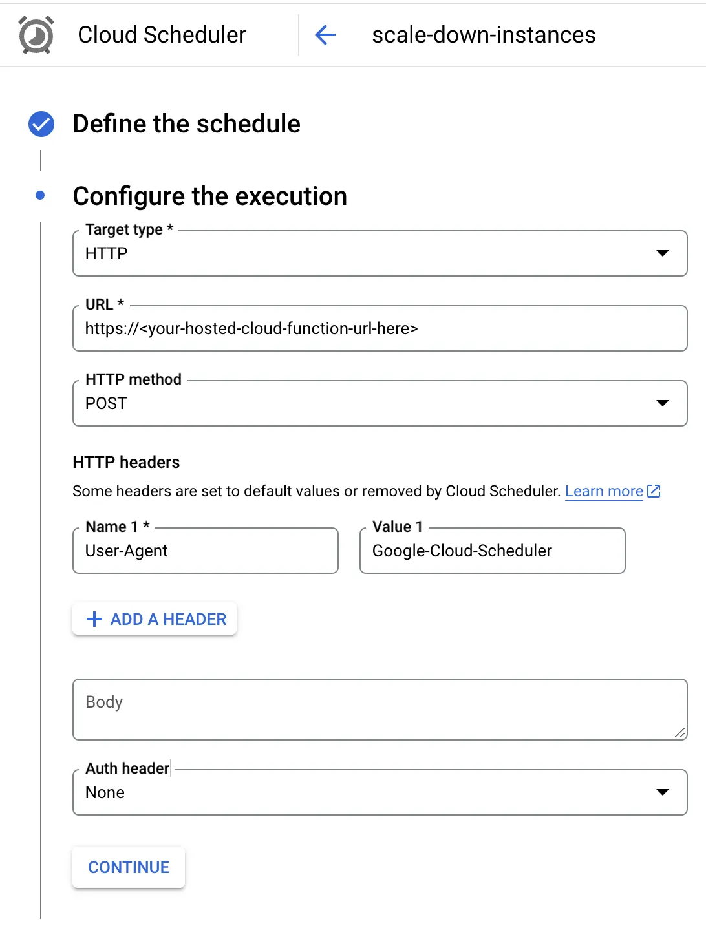This screenshot has width=706, height=928.
Task: Click the Value 1 Google-Cloud-Scheduler field
Action: (x=493, y=551)
